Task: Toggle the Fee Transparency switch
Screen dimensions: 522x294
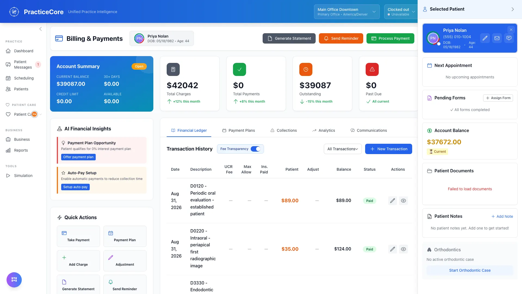Action: tap(255, 149)
